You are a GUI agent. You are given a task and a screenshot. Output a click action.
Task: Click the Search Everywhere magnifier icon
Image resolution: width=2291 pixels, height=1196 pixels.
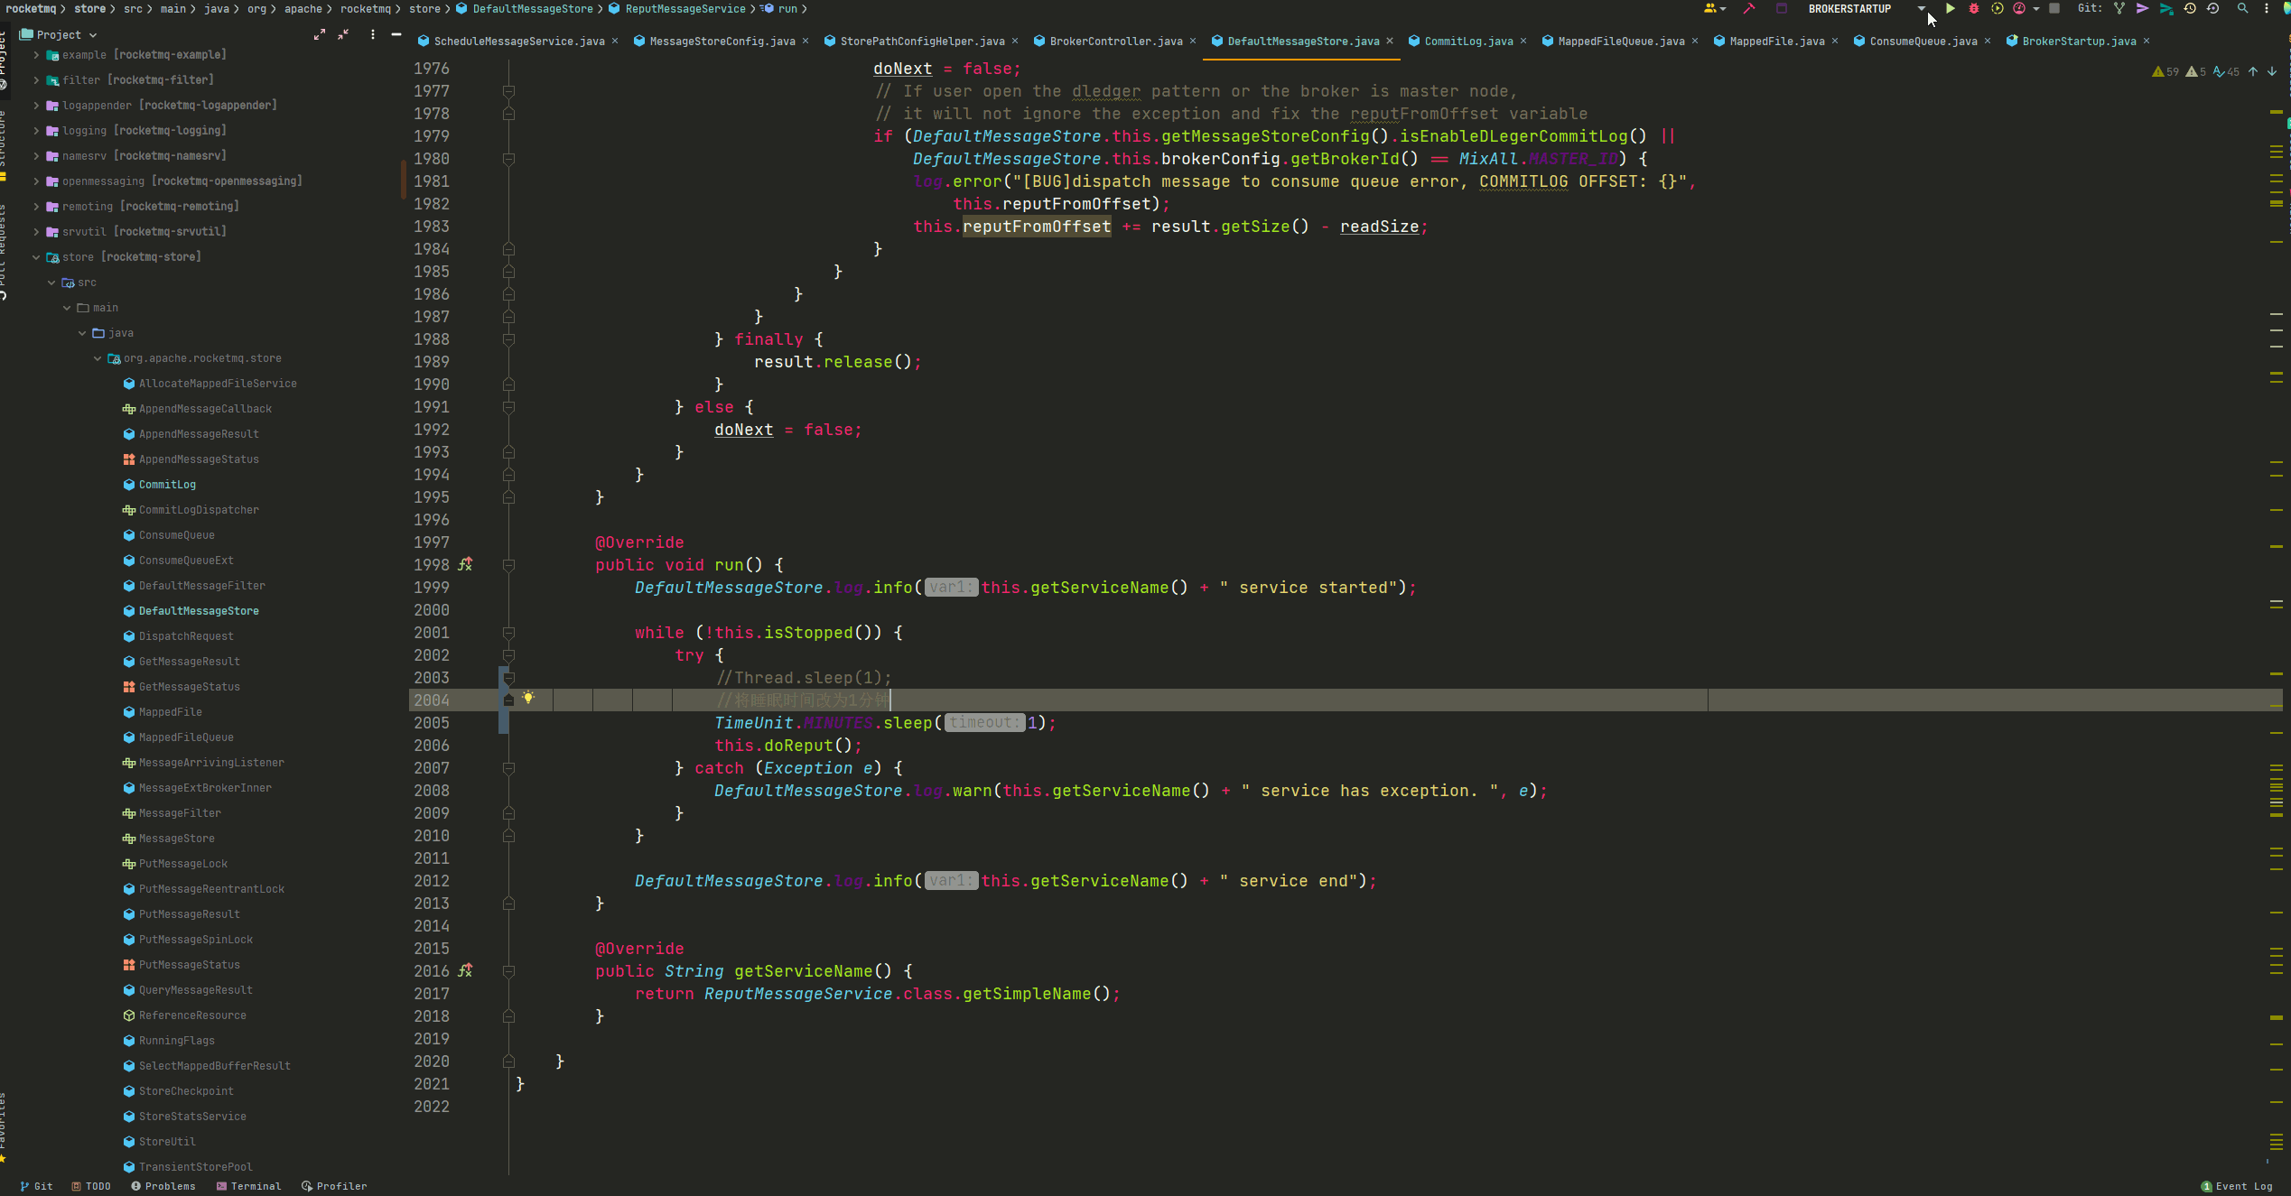(x=2242, y=8)
